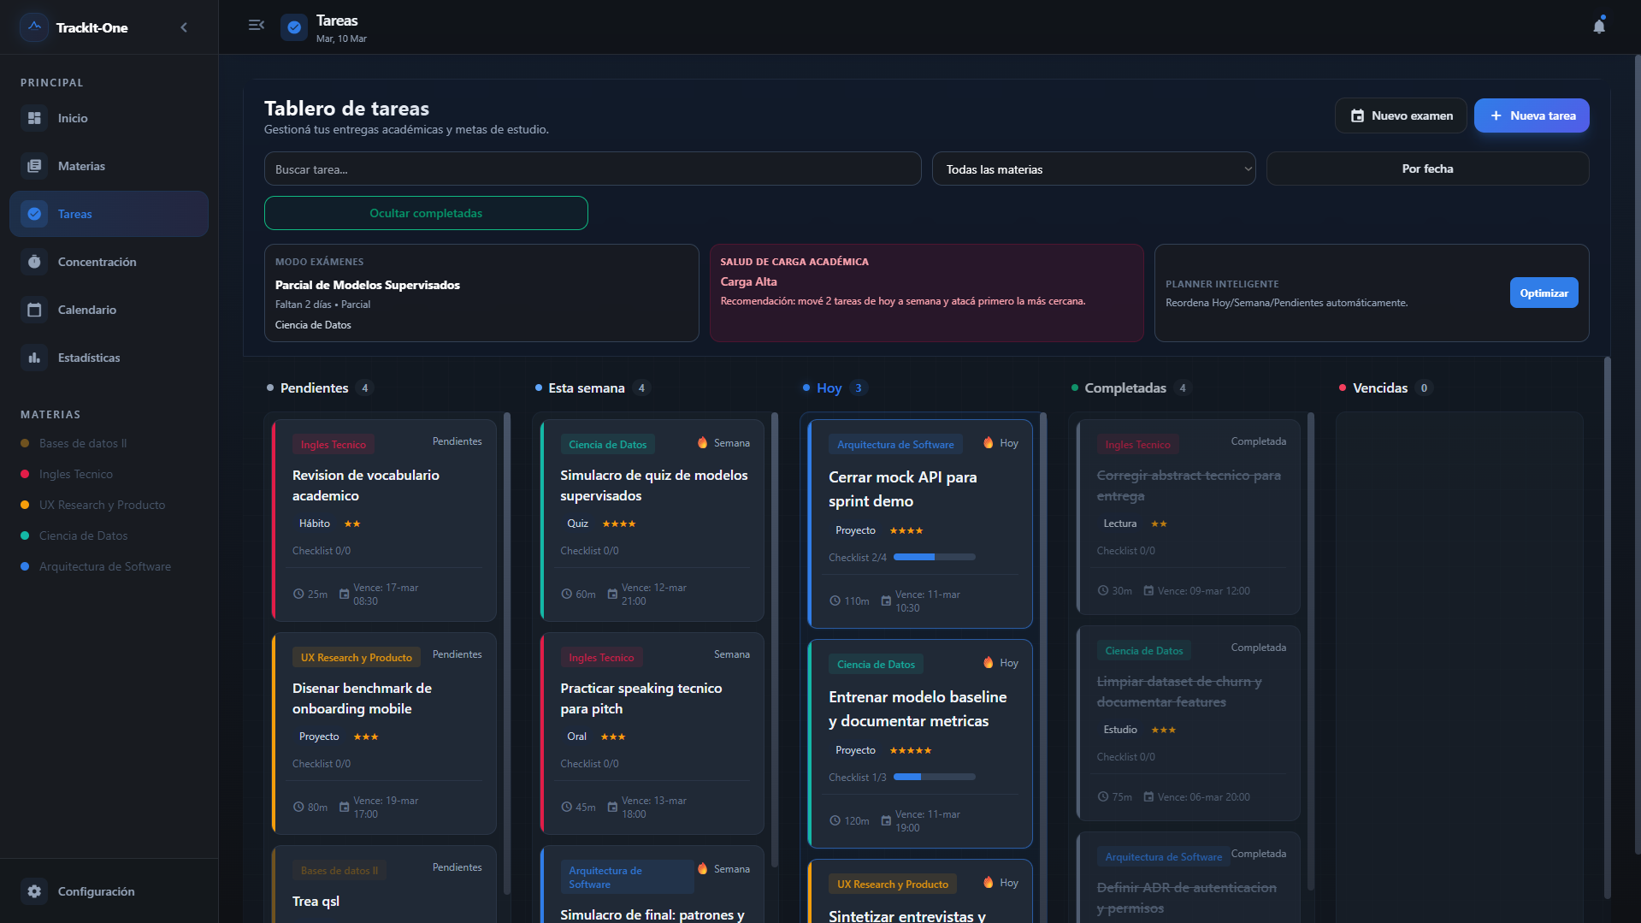Viewport: 1641px width, 923px height.
Task: Open Materias in the sidebar
Action: click(109, 166)
